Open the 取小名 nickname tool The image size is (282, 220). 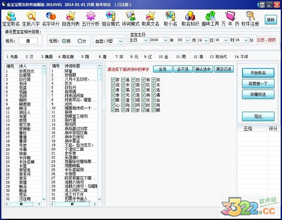[x=170, y=19]
